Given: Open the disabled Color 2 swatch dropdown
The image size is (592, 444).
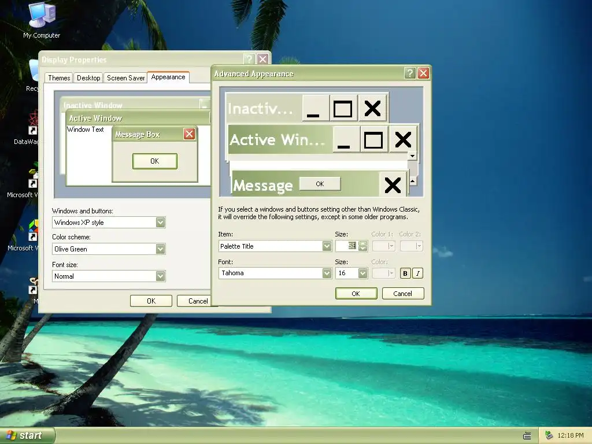Looking at the screenshot, I should (411, 246).
